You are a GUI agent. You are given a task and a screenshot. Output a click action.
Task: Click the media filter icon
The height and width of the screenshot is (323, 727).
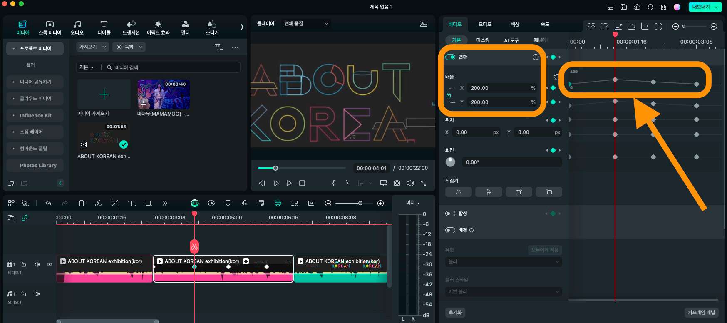(219, 47)
